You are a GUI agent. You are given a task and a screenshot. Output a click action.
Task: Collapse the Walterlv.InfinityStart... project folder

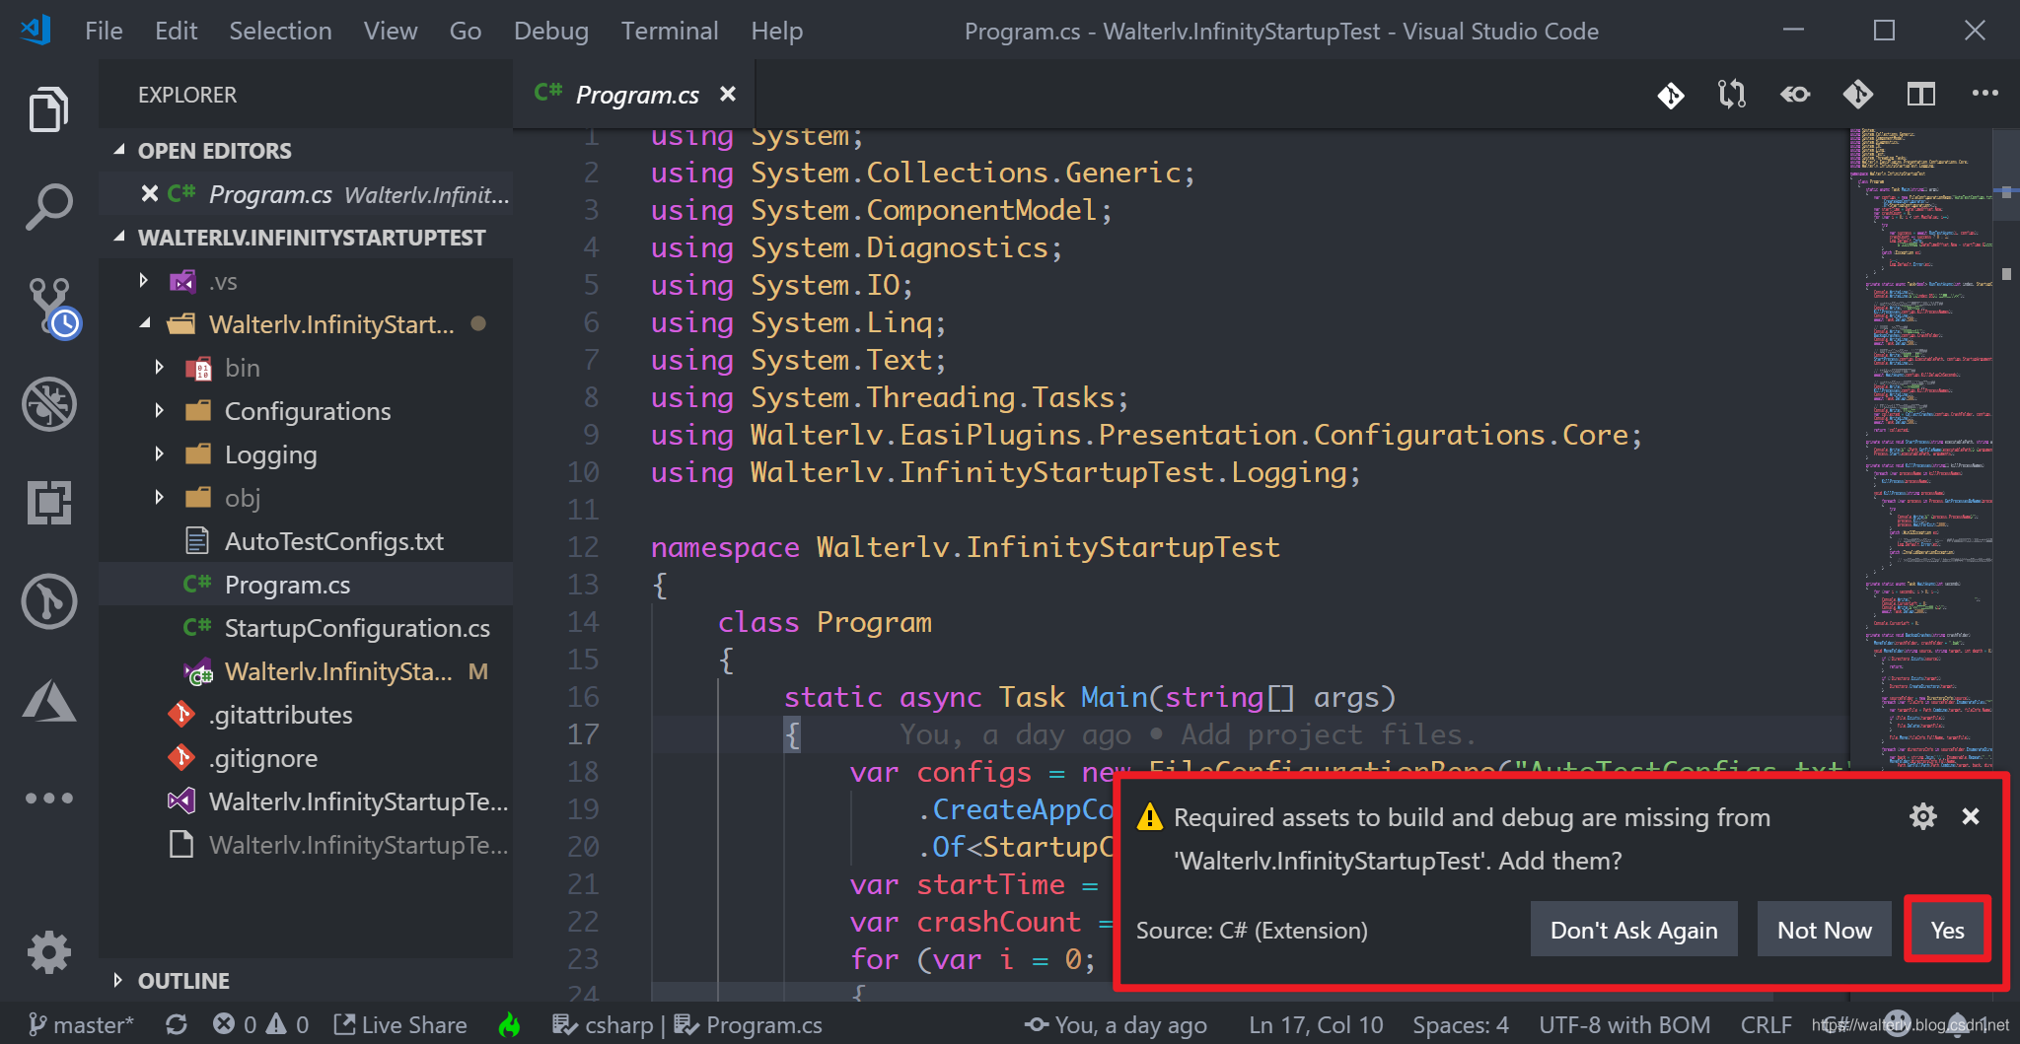click(x=144, y=323)
